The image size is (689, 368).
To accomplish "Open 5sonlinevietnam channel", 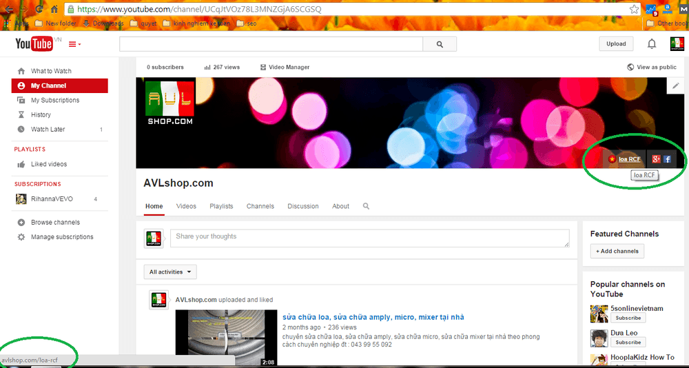I will tap(637, 308).
